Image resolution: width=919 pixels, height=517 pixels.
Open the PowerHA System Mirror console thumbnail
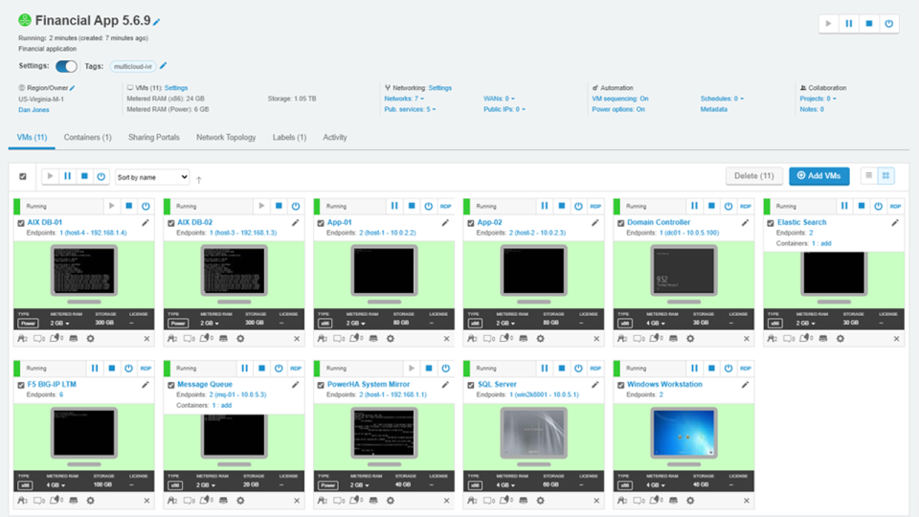tap(384, 434)
